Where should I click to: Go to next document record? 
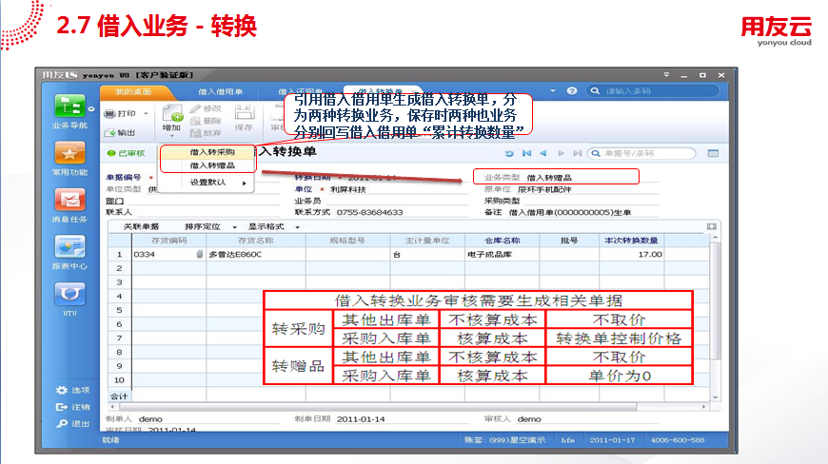[561, 153]
